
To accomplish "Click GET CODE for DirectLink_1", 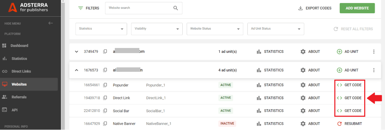I will click(349, 98).
